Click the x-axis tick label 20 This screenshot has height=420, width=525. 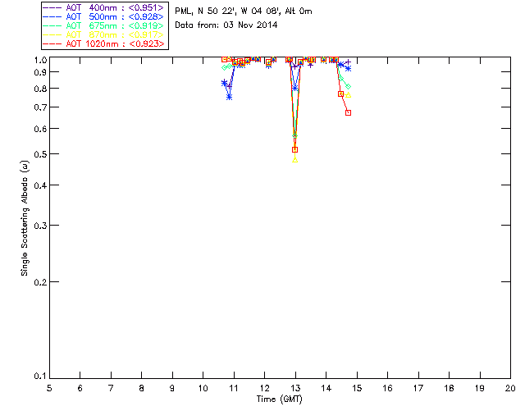click(510, 389)
